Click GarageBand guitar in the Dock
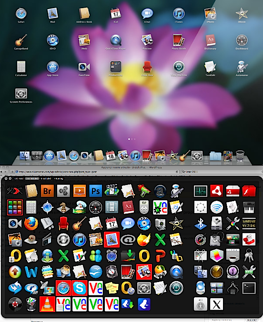The width and height of the screenshot is (263, 322). pos(184,156)
